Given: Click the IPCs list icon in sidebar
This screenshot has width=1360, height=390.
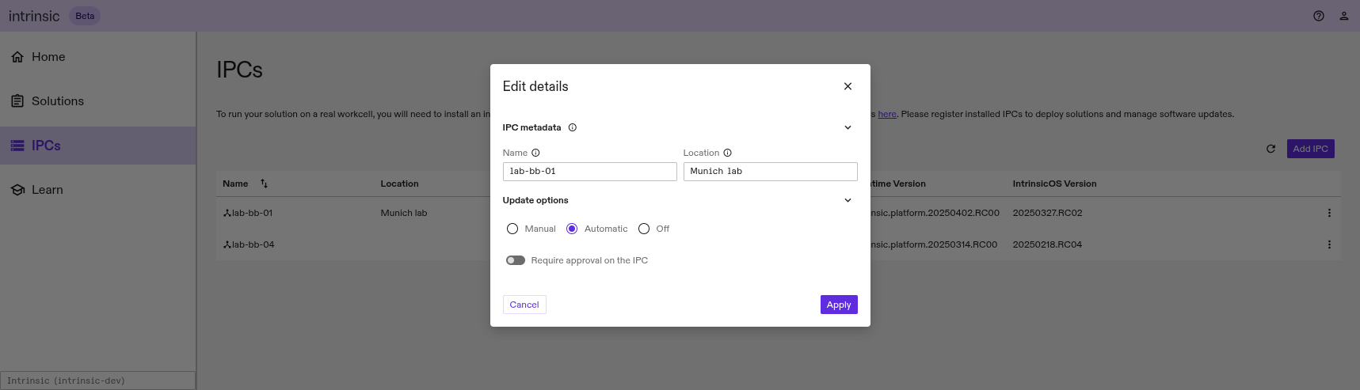Looking at the screenshot, I should tap(17, 146).
